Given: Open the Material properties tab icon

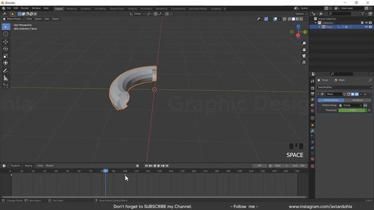Looking at the screenshot, I should click(x=313, y=159).
